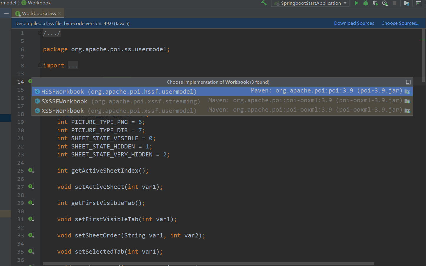The width and height of the screenshot is (426, 266).
Task: Click the setFirstVisibleTab method name
Action: coord(107,219)
